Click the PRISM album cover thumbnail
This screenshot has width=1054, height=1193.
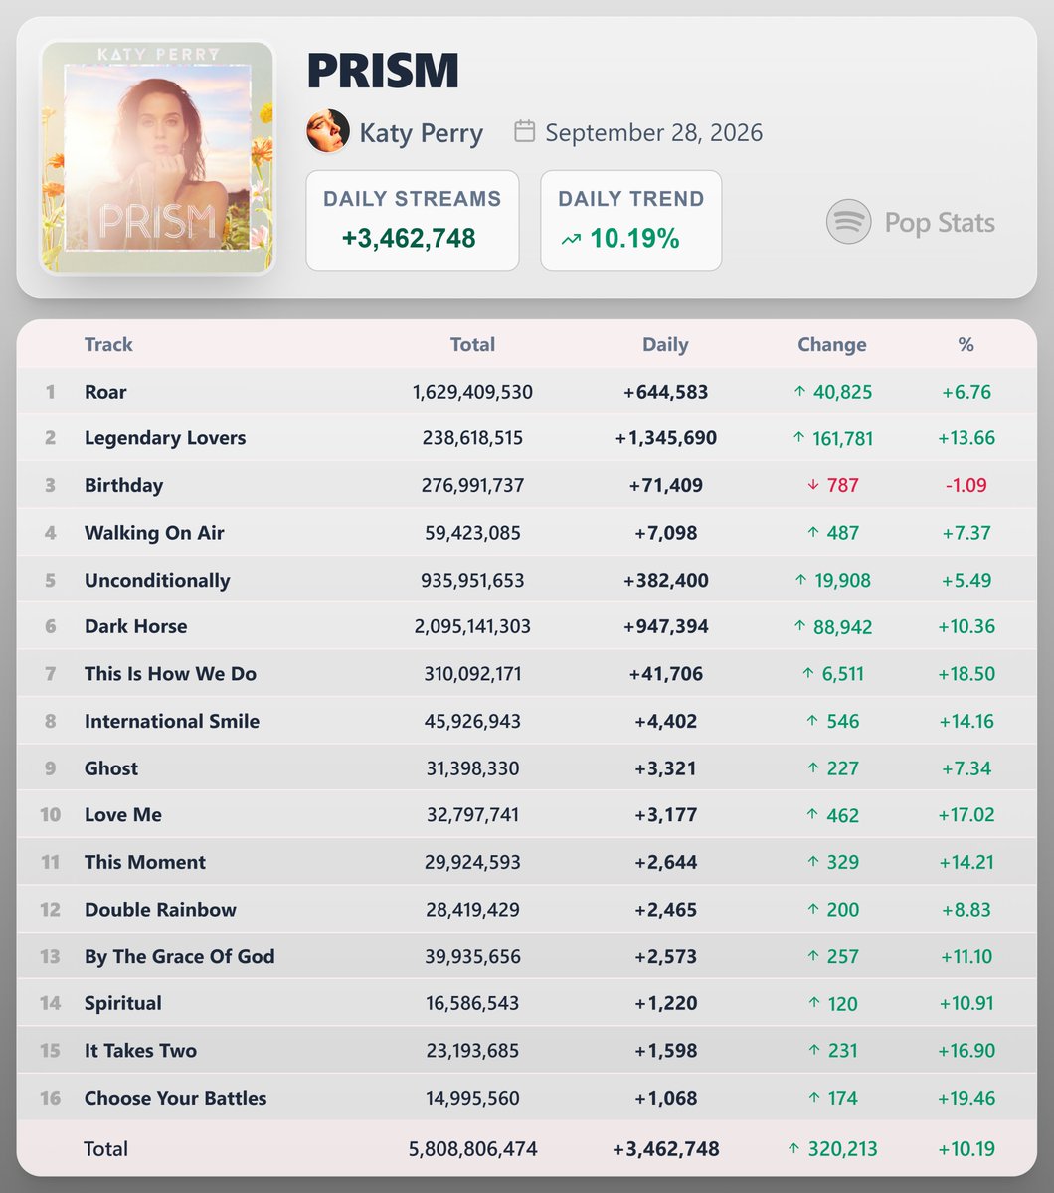click(156, 158)
